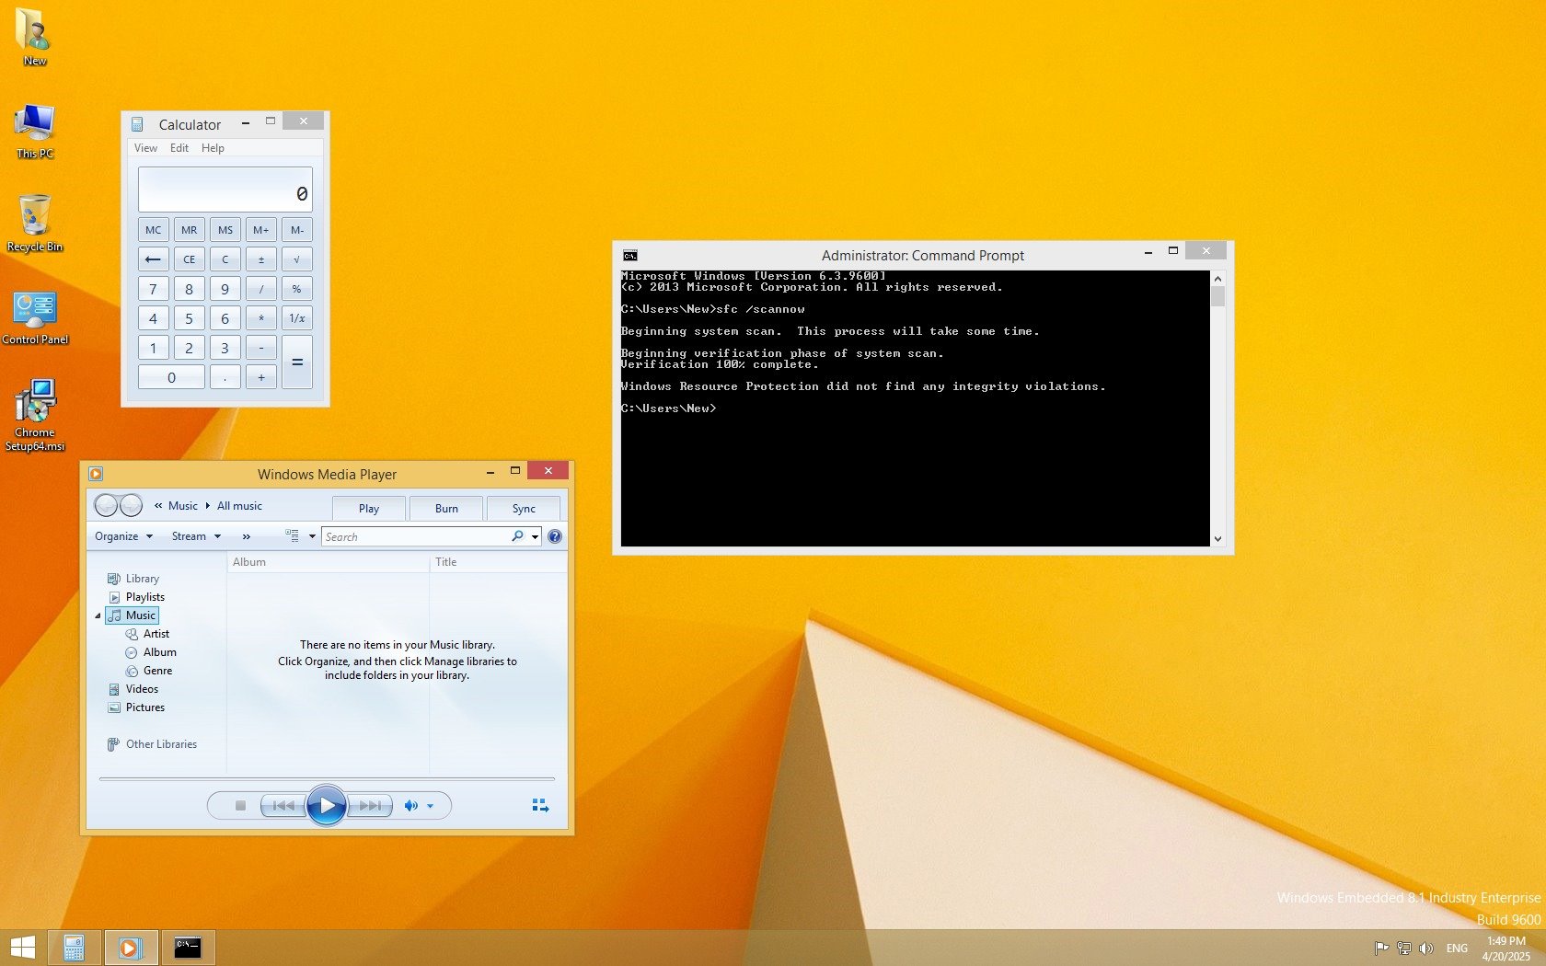
Task: Click Calculator icon in taskbar
Action: point(74,948)
